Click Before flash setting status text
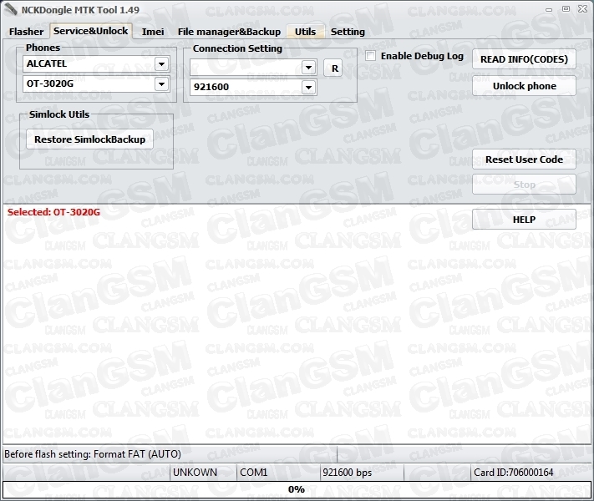Image resolution: width=594 pixels, height=501 pixels. pyautogui.click(x=93, y=454)
